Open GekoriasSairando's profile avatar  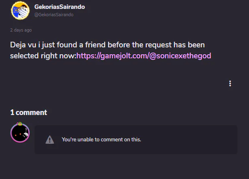20,11
